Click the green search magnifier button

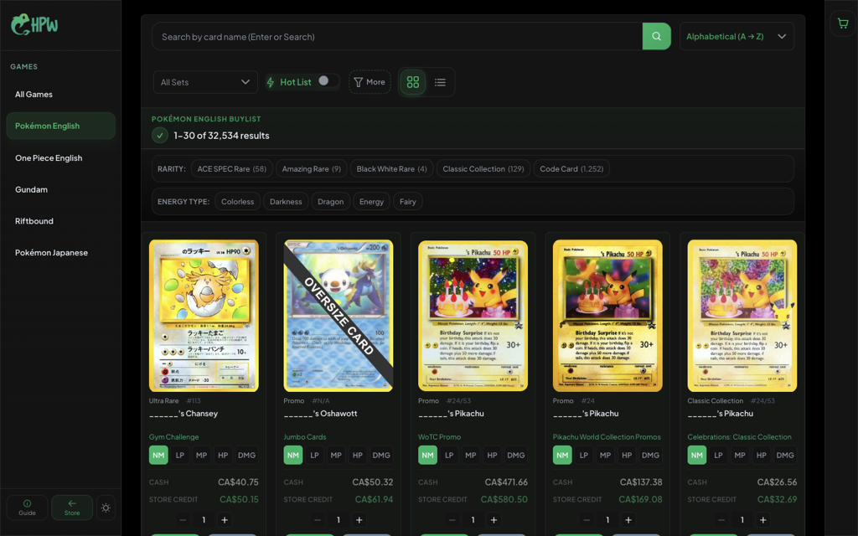pos(656,37)
